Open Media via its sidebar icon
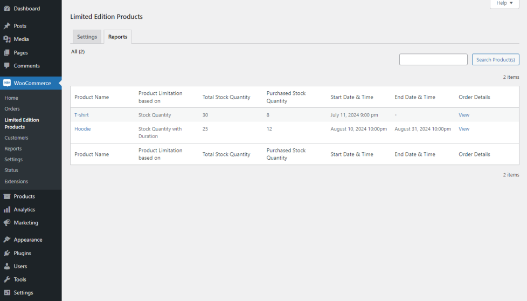 pyautogui.click(x=7, y=39)
